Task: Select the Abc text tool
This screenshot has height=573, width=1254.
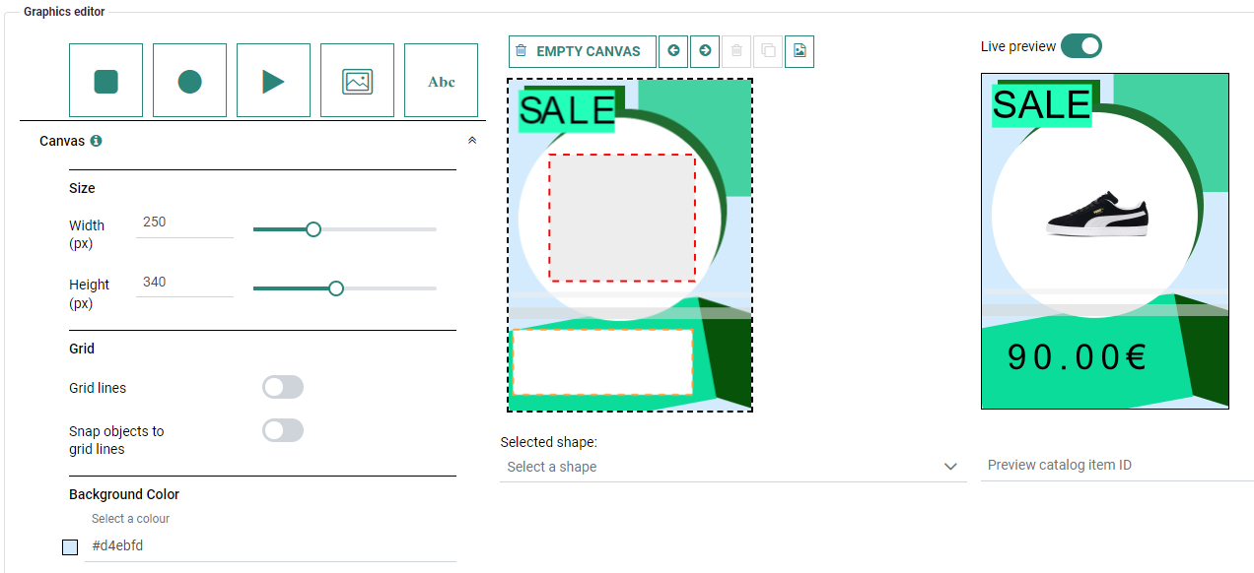Action: [x=441, y=81]
